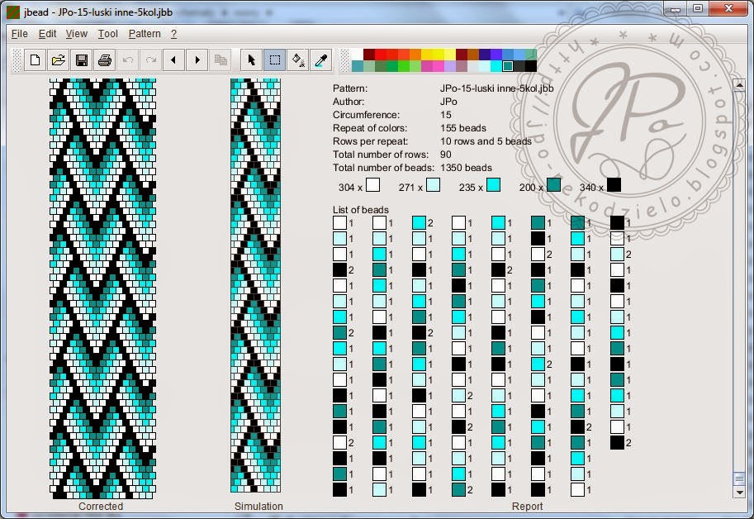Open the Edit menu

click(x=47, y=34)
